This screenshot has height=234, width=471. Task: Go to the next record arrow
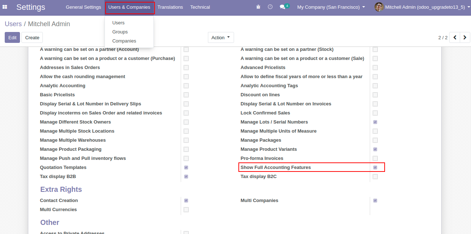[x=465, y=37]
